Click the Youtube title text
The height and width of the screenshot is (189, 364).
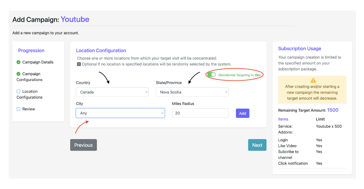tap(75, 19)
